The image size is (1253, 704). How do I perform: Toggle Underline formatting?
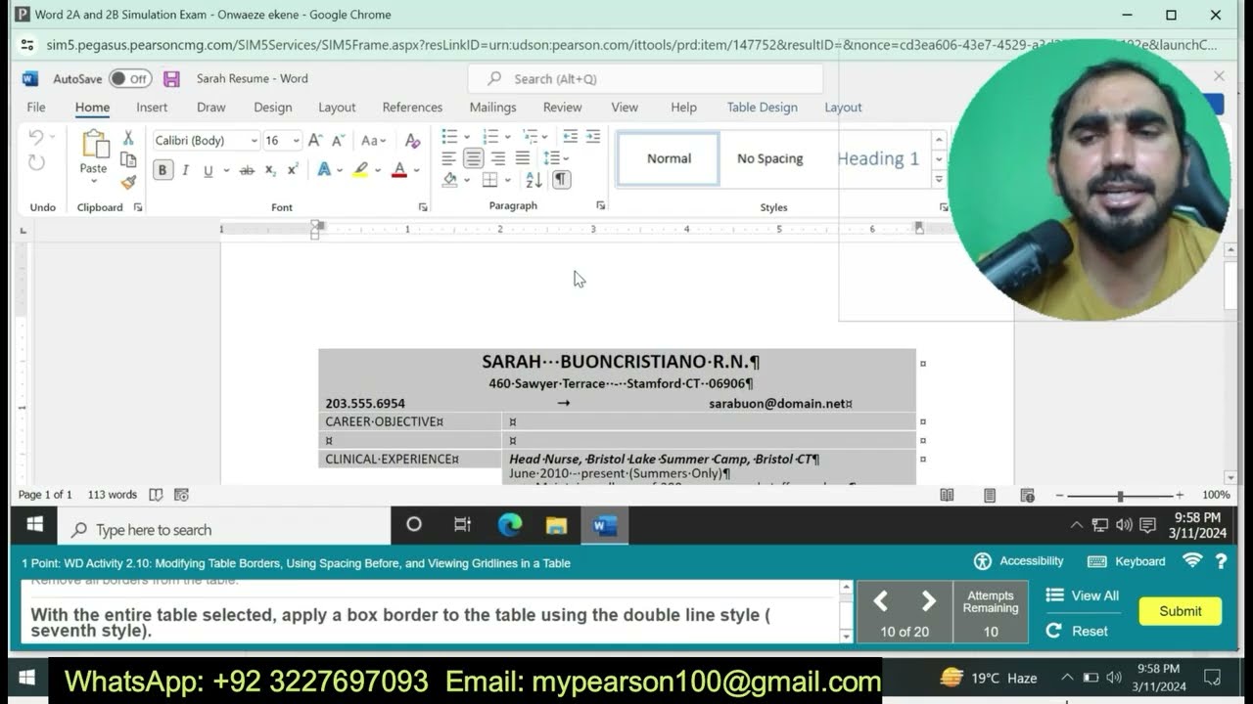(208, 170)
